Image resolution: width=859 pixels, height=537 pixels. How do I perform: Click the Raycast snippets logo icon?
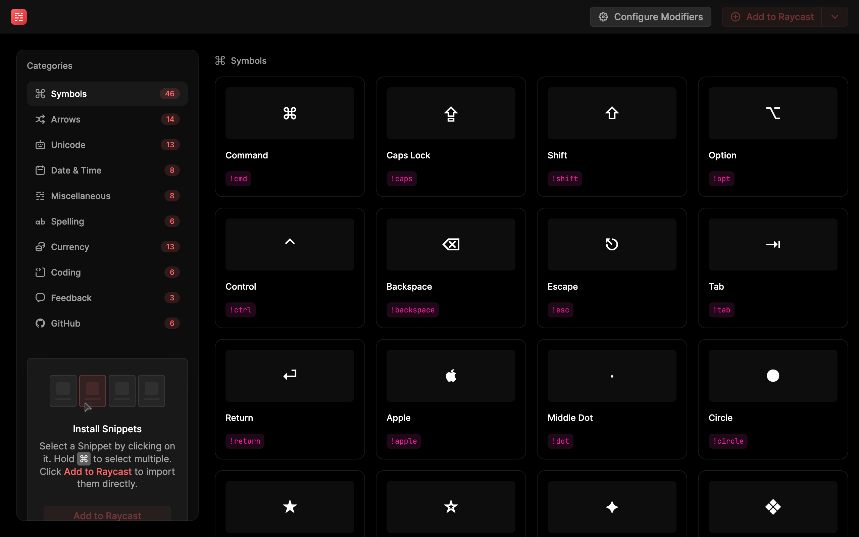click(18, 17)
